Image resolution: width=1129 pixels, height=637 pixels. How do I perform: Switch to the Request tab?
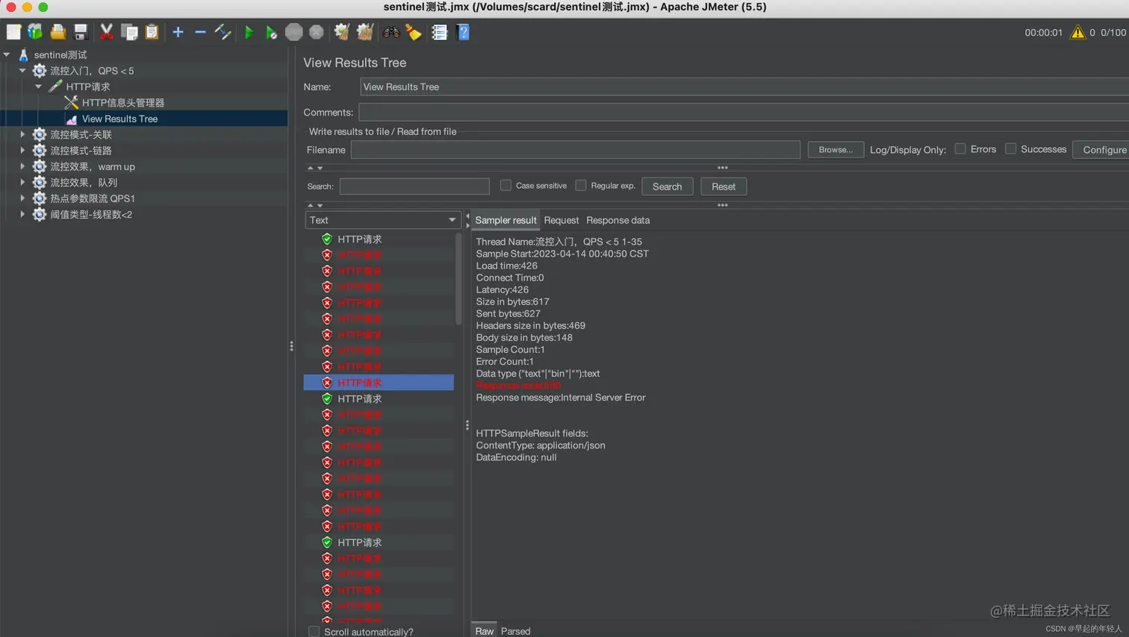coord(562,220)
